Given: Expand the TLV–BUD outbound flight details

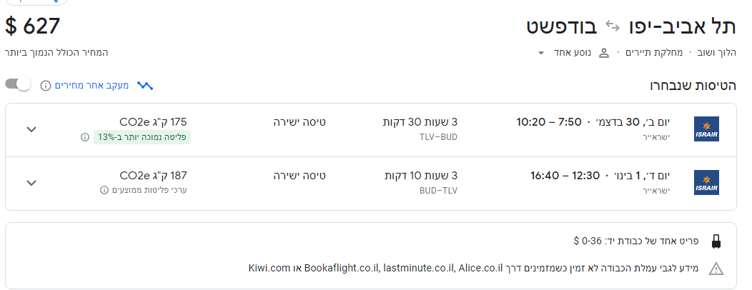Looking at the screenshot, I should 31,129.
